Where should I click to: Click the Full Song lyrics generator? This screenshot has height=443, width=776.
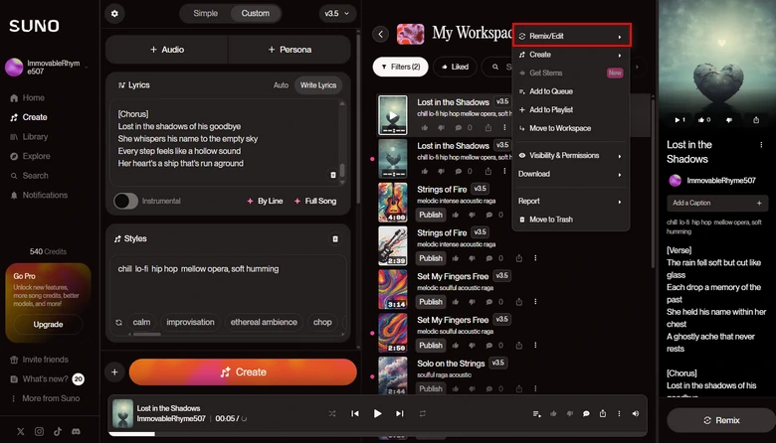pyautogui.click(x=315, y=201)
